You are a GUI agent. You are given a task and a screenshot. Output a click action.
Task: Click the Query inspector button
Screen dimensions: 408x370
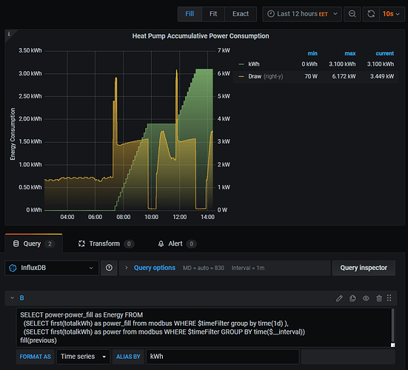pos(364,268)
